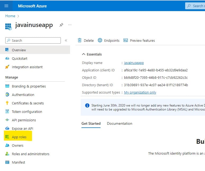The height and width of the screenshot is (171, 205).
Task: Click the Delete trash icon
Action: point(80,40)
